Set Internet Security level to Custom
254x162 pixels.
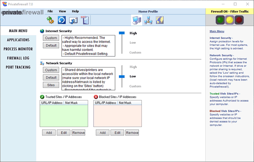(135, 52)
